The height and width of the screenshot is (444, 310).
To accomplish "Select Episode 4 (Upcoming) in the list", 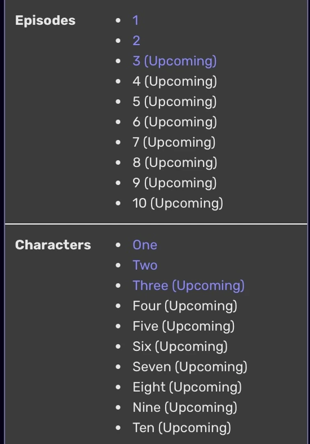I will click(x=174, y=81).
